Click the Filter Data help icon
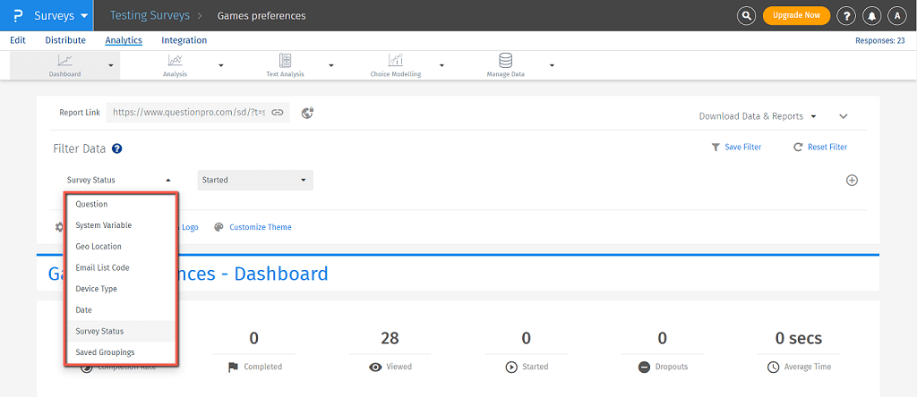The height and width of the screenshot is (397, 917). (x=116, y=149)
